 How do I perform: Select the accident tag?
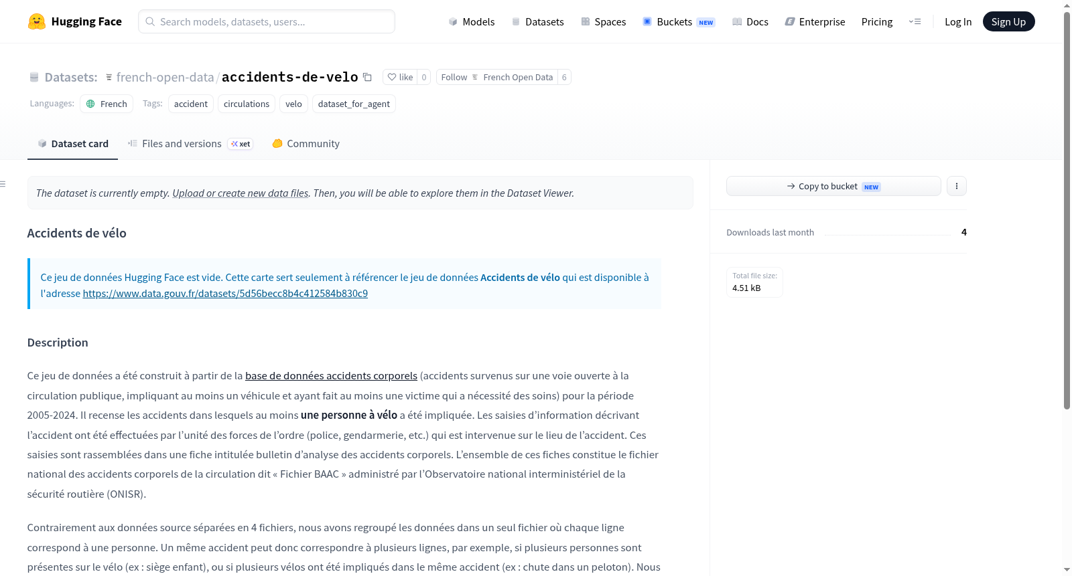[x=191, y=104]
